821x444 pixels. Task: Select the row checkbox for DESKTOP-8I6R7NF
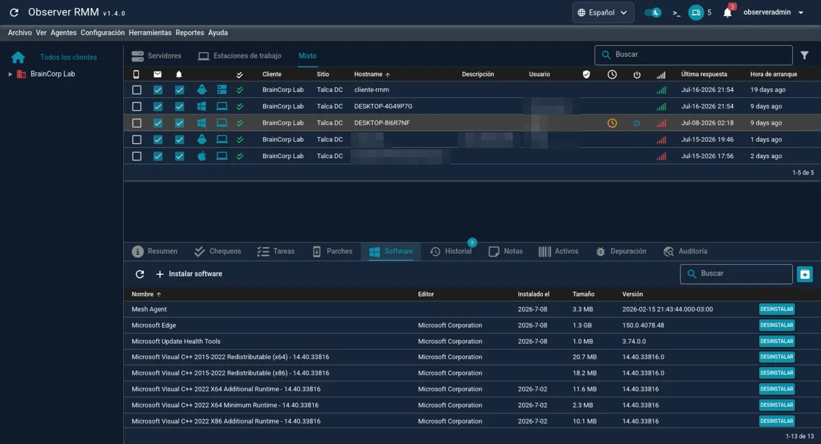(x=137, y=123)
